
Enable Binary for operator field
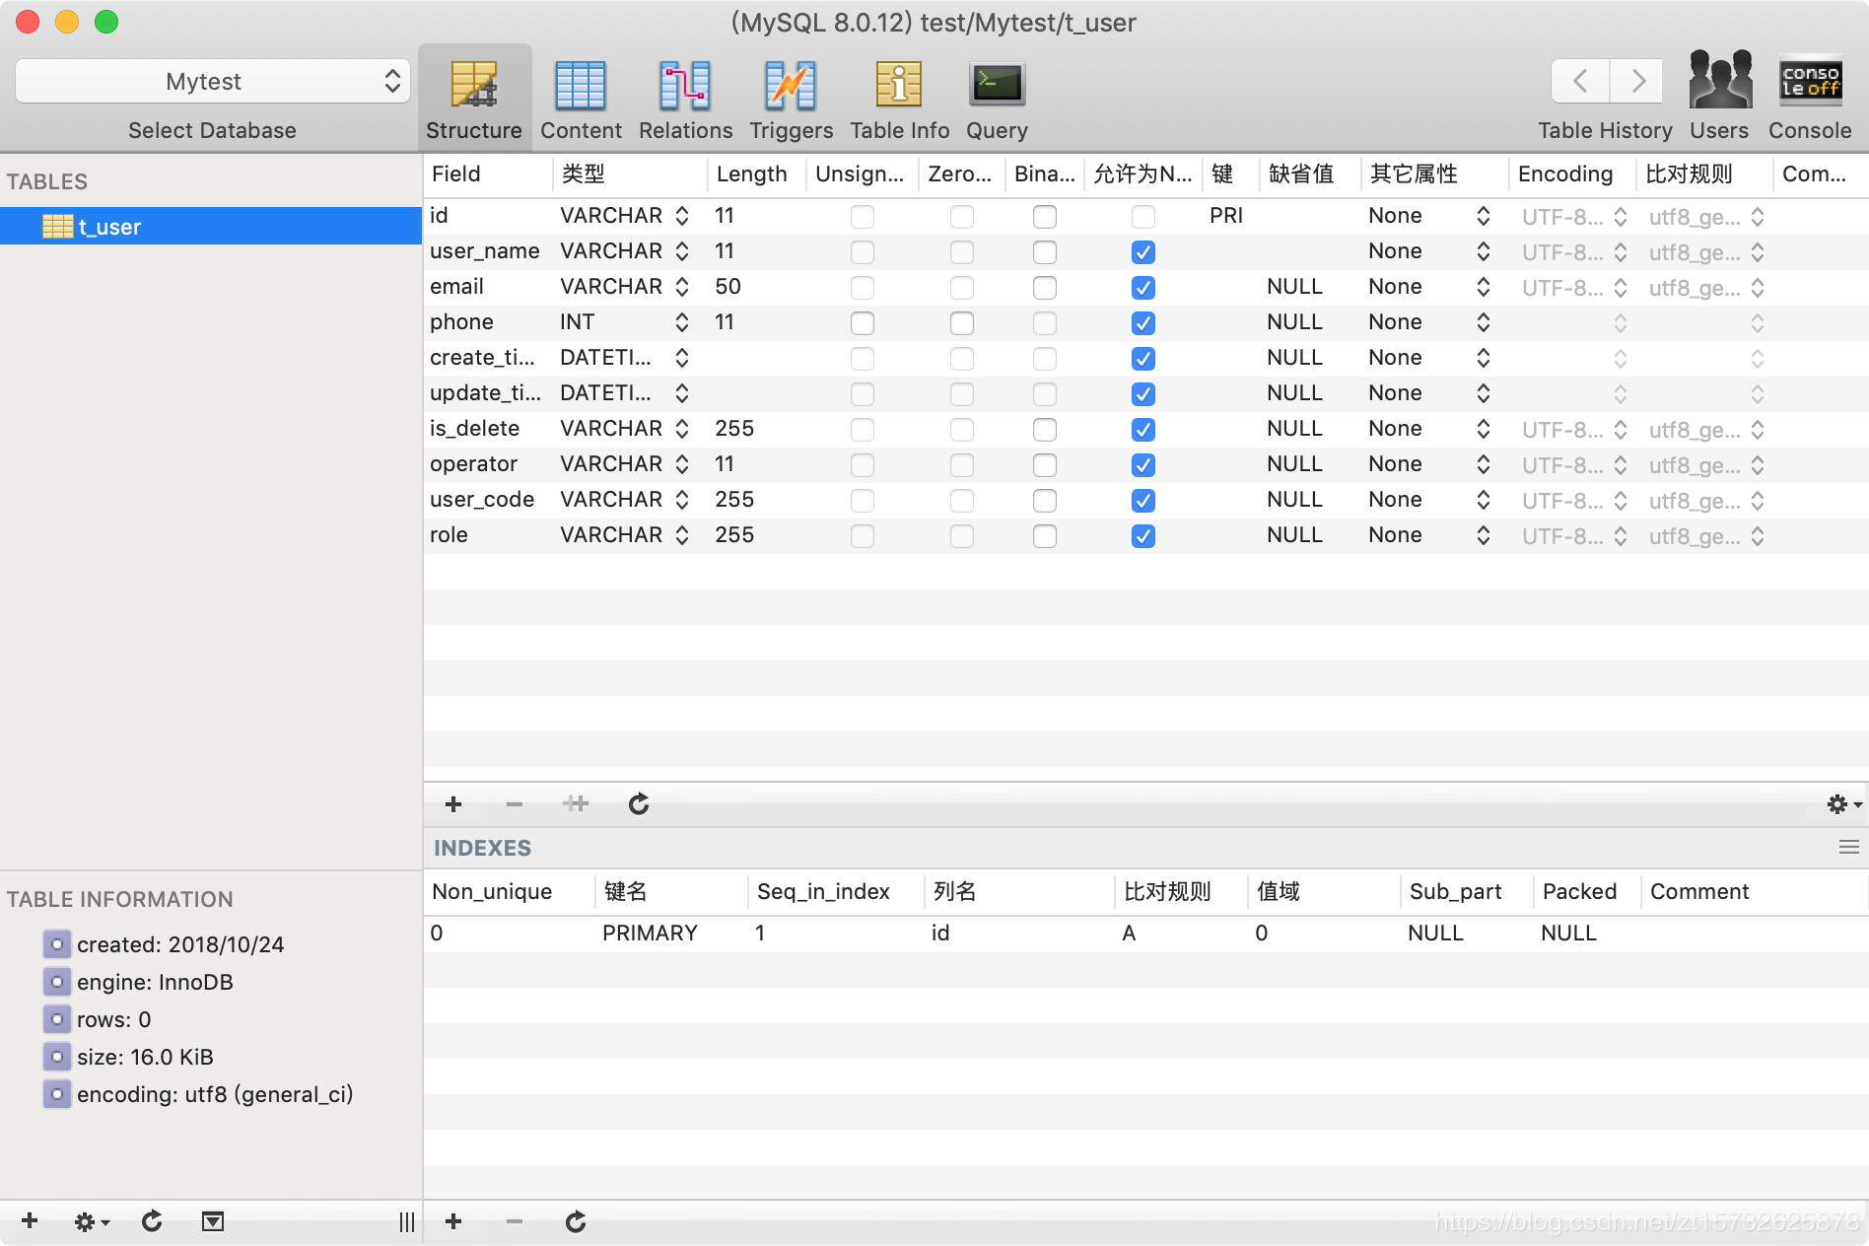click(x=1045, y=464)
